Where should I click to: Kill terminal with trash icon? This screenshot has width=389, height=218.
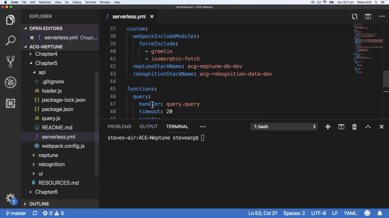[354, 127]
